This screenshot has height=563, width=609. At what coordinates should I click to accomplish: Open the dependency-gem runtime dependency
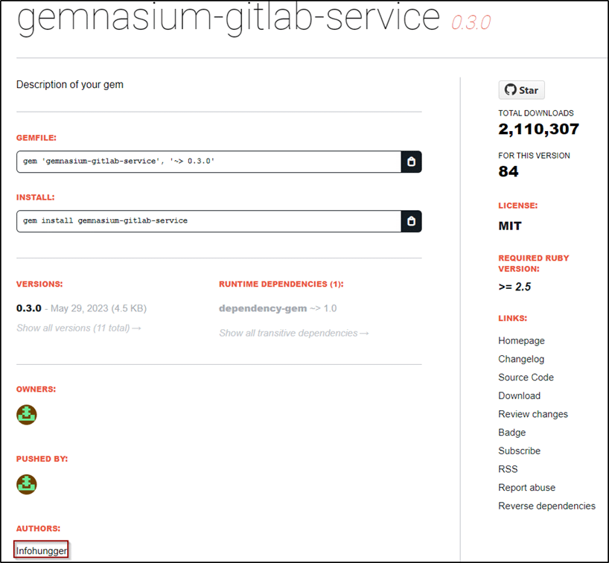pyautogui.click(x=263, y=308)
